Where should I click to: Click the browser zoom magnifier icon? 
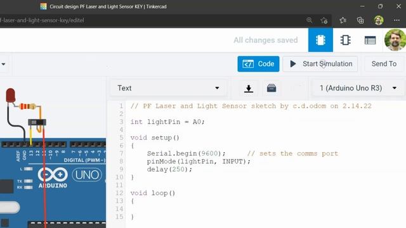tap(310, 20)
